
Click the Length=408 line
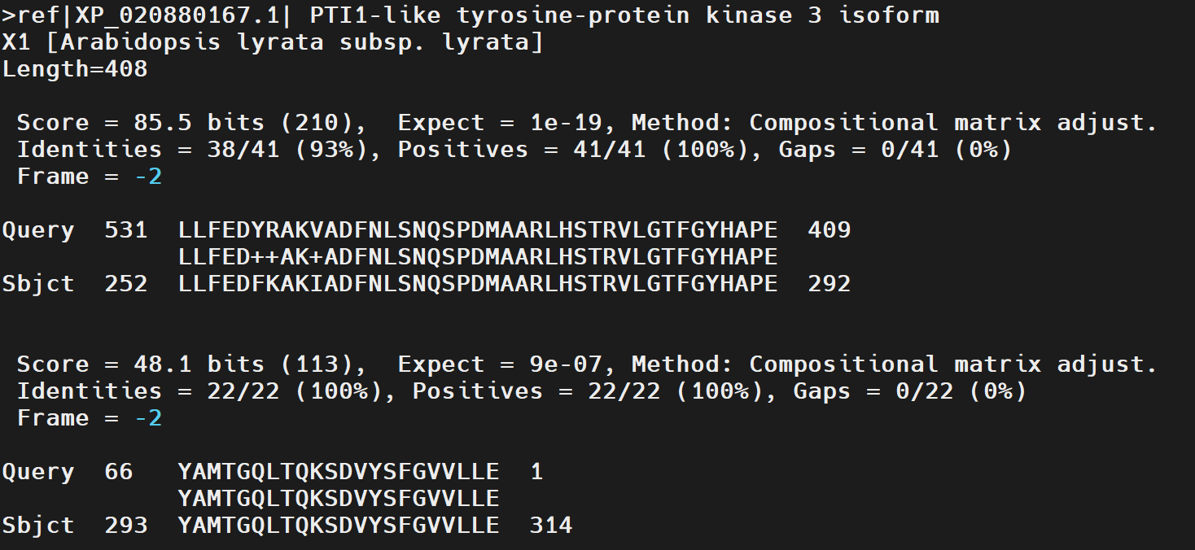(x=75, y=69)
